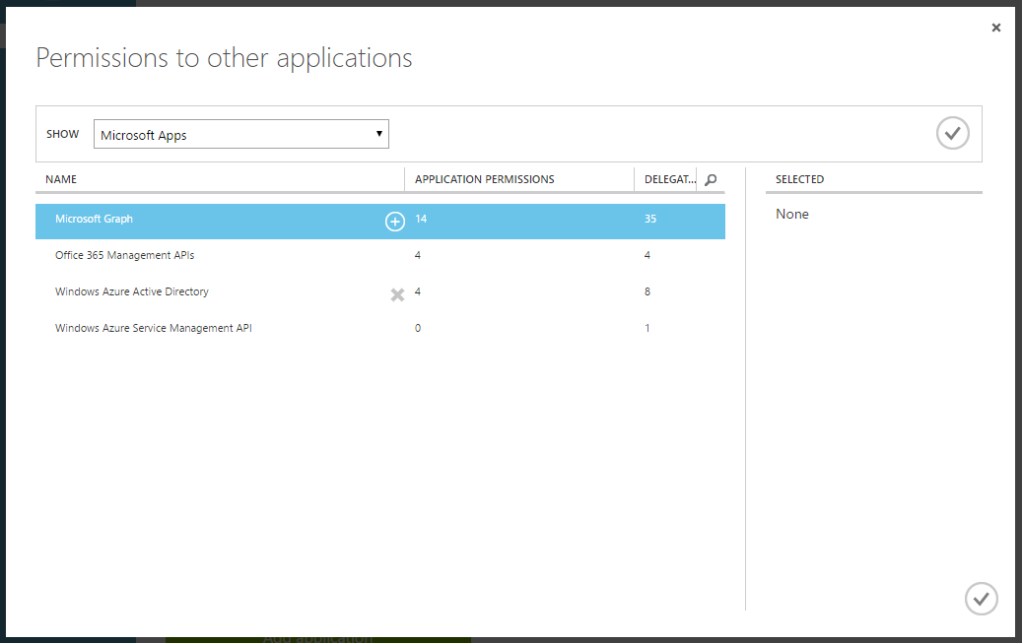Open the Show dropdown set to Microsoft Apps
Image resolution: width=1022 pixels, height=643 pixels.
point(241,135)
